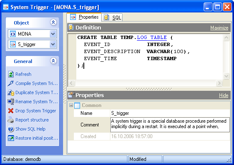Click Restore initial position link
The height and width of the screenshot is (165, 234).
(37, 138)
